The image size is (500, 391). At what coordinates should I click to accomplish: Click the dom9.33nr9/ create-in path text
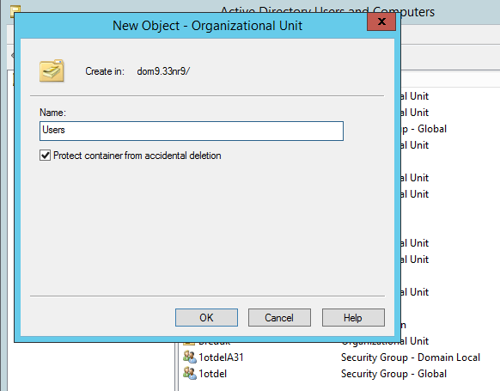coord(163,71)
